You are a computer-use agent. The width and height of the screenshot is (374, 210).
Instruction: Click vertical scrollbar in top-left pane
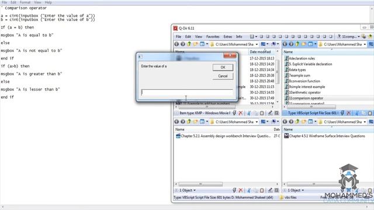tap(277, 71)
